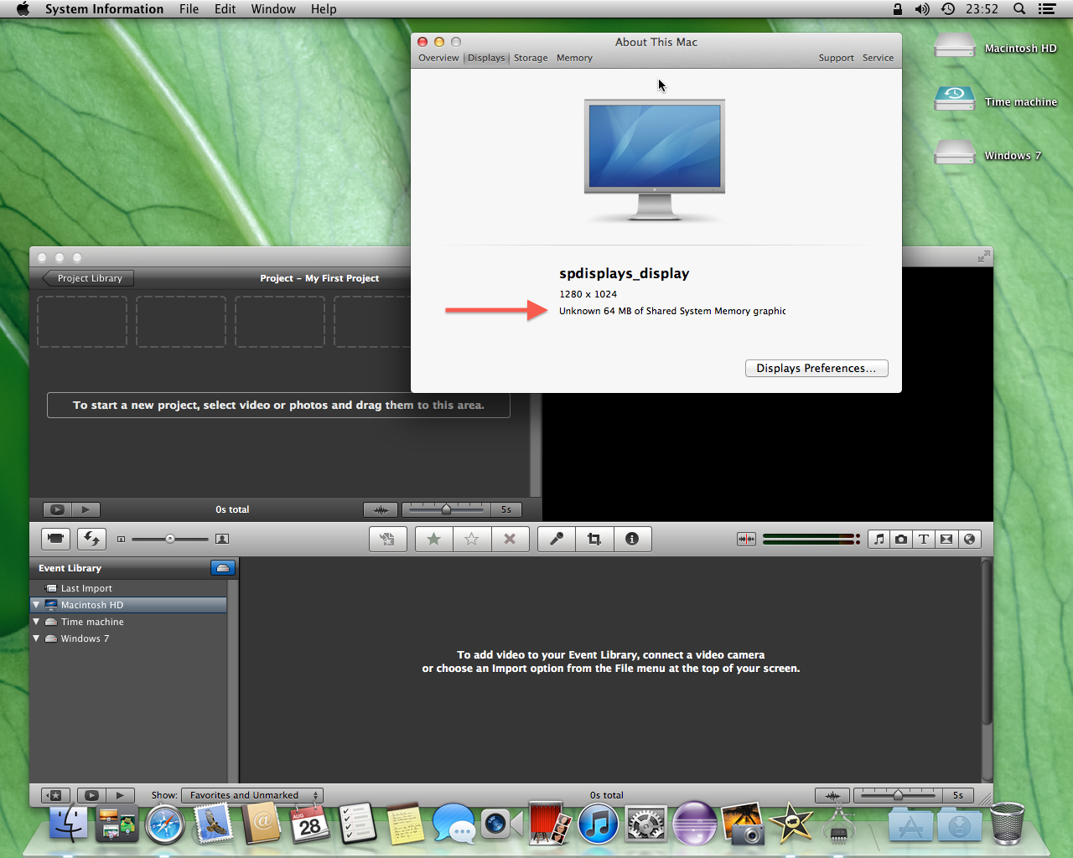Open the Help menu
Image resolution: width=1073 pixels, height=858 pixels.
point(324,9)
